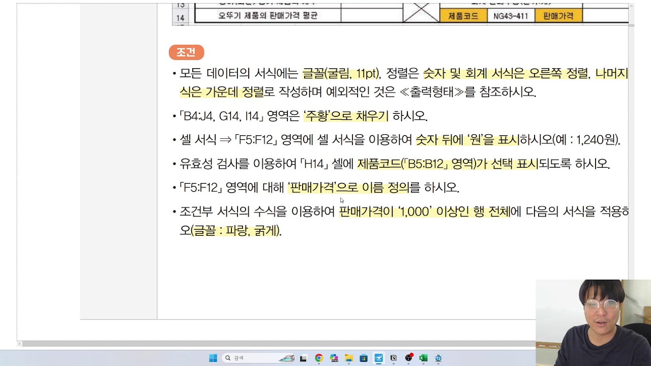651x366 pixels.
Task: Open Microsoft 365 Copilot from the taskbar
Action: pyautogui.click(x=334, y=358)
